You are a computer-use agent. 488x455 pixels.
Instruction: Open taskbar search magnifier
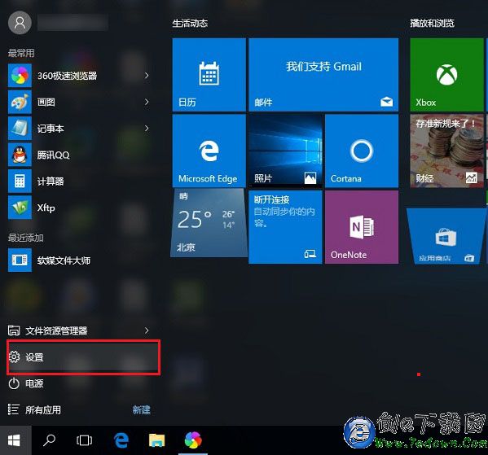[x=49, y=440]
